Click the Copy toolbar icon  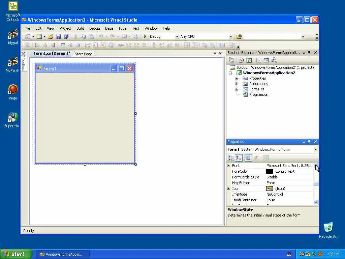[84, 36]
